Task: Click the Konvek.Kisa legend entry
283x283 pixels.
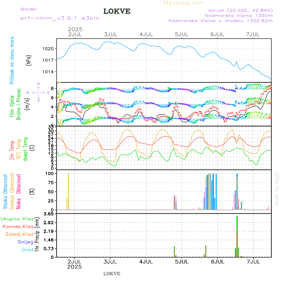Action: pos(18,226)
